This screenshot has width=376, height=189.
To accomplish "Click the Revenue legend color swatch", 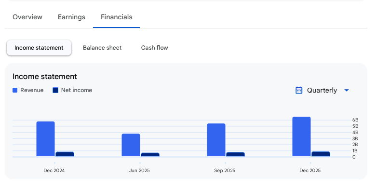I will click(x=15, y=90).
